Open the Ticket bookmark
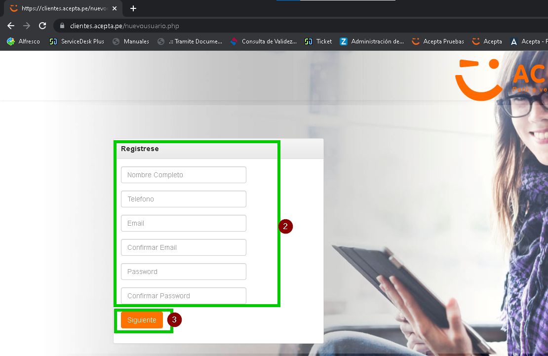This screenshot has width=548, height=356. tap(318, 41)
